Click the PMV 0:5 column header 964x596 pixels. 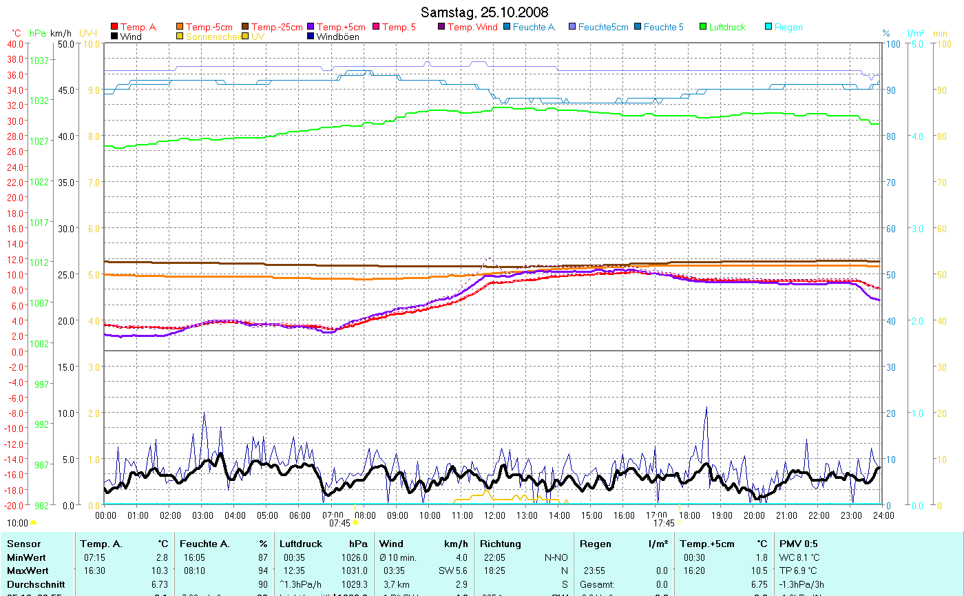[x=799, y=544]
